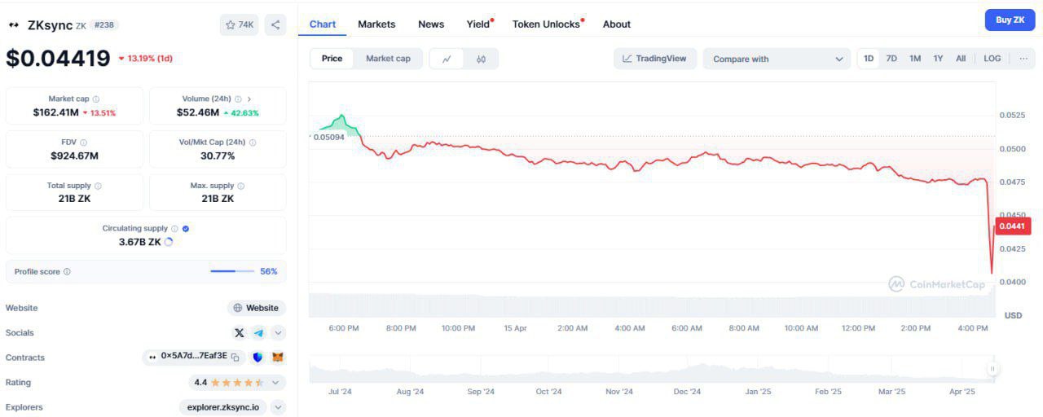This screenshot has width=1043, height=417.
Task: Switch to the candlestick chart view
Action: [x=481, y=59]
